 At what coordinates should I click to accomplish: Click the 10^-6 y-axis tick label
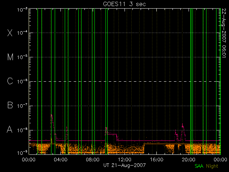[x=22, y=81]
